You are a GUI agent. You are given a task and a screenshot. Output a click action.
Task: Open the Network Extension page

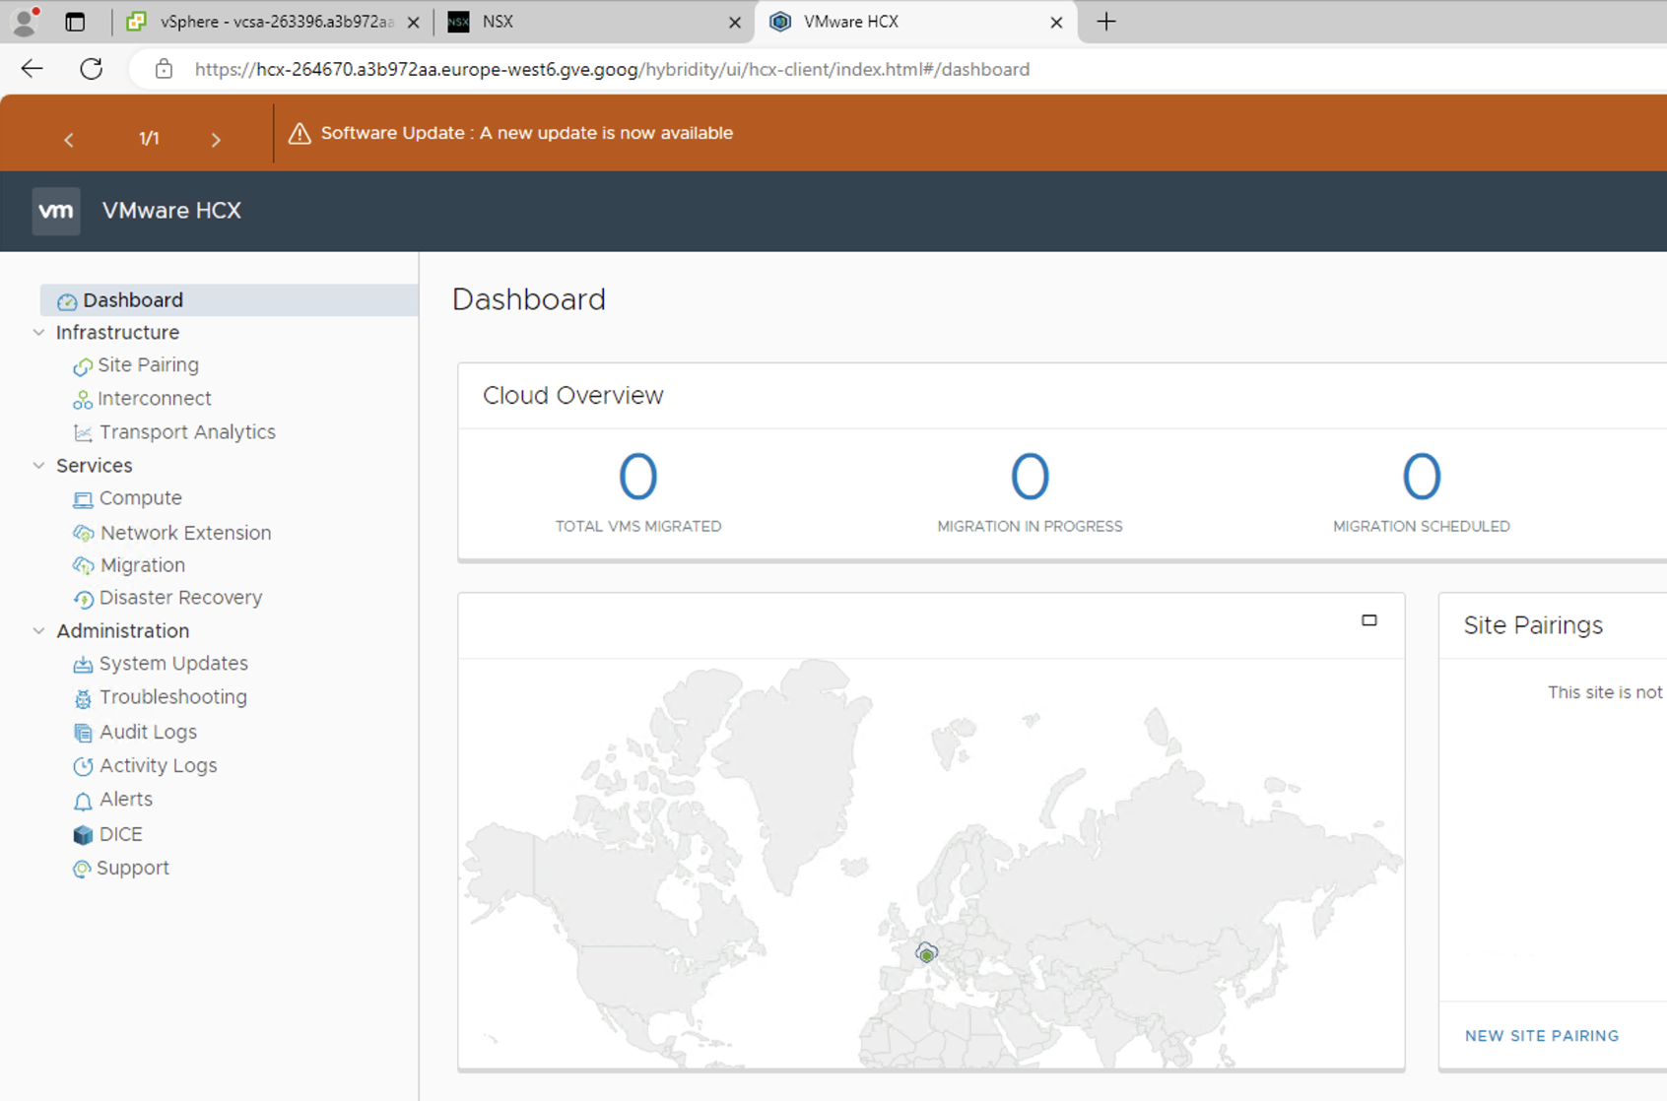[185, 533]
